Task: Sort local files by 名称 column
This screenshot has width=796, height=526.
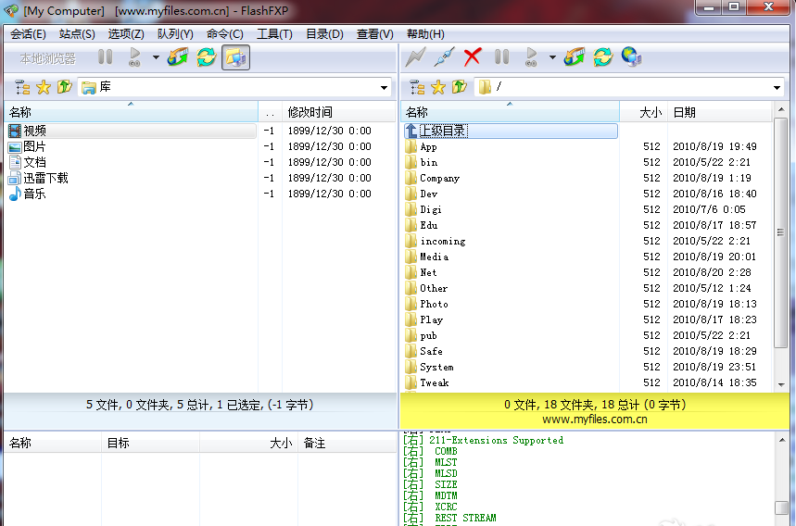Action: (x=131, y=112)
